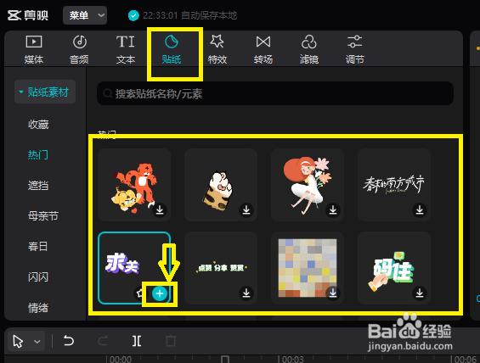Select the 春日 category

[x=38, y=246]
